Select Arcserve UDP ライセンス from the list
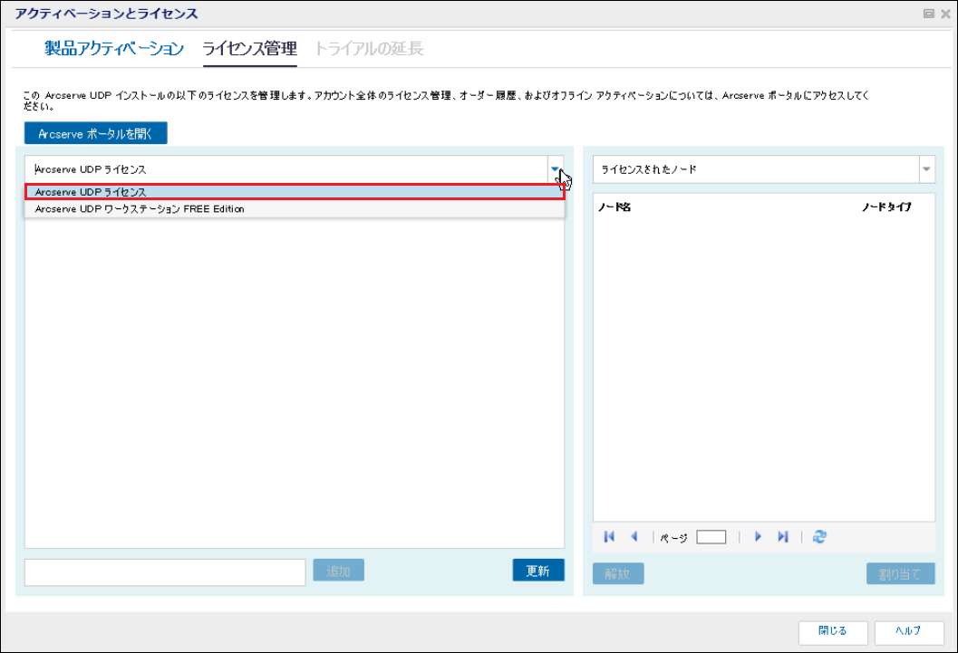The width and height of the screenshot is (958, 653). [295, 192]
